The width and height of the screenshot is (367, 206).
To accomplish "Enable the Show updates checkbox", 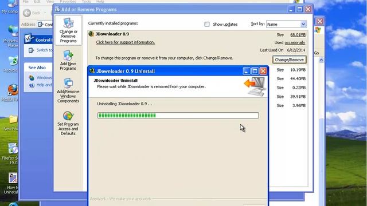I will click(x=207, y=24).
